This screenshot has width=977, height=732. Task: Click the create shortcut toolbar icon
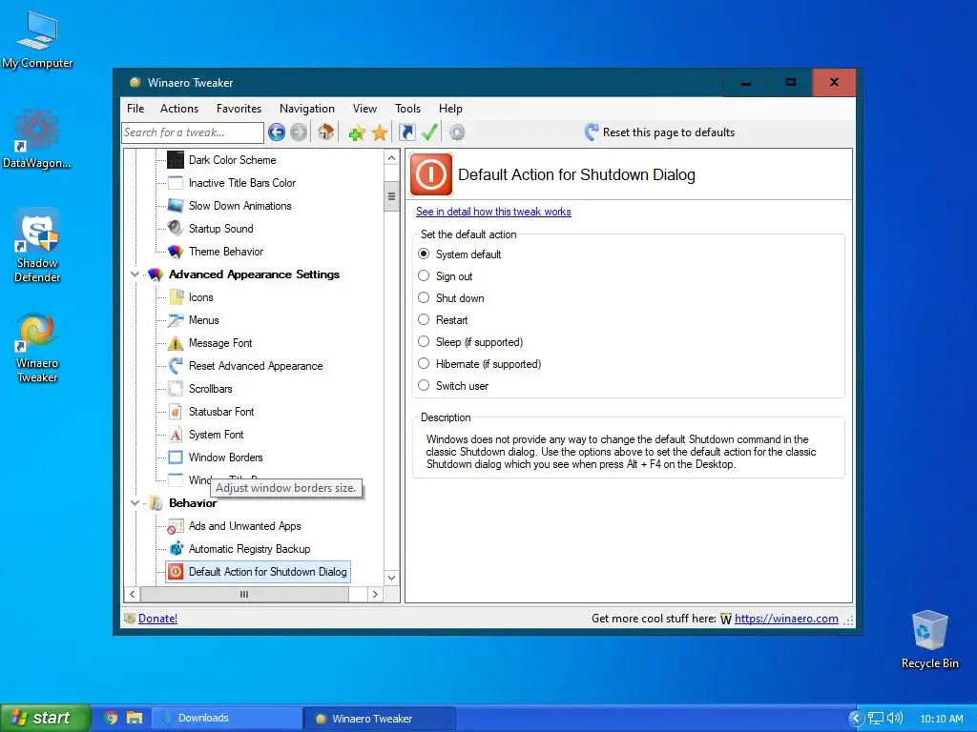pos(406,132)
